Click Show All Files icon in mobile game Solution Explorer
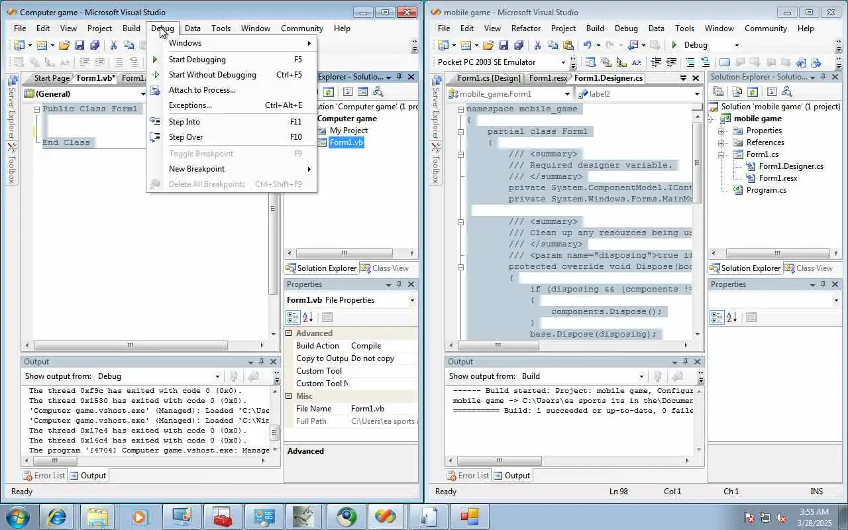Image resolution: width=848 pixels, height=530 pixels. (x=737, y=92)
